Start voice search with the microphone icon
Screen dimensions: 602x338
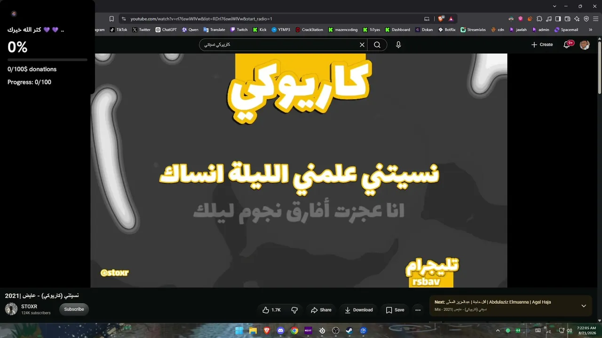[x=398, y=45]
